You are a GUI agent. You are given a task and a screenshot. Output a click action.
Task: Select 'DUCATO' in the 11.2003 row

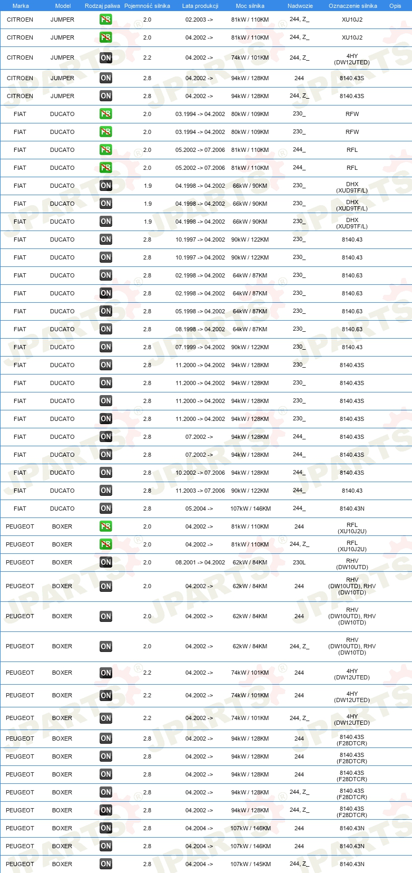coord(62,491)
